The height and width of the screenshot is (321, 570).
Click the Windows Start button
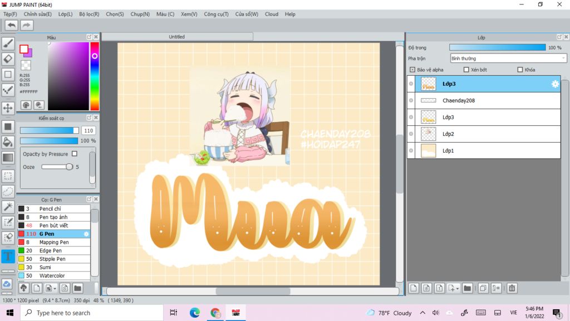click(x=10, y=313)
